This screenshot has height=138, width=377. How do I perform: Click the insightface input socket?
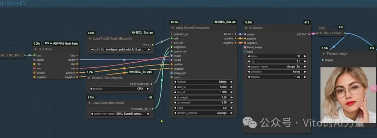[x=171, y=47]
